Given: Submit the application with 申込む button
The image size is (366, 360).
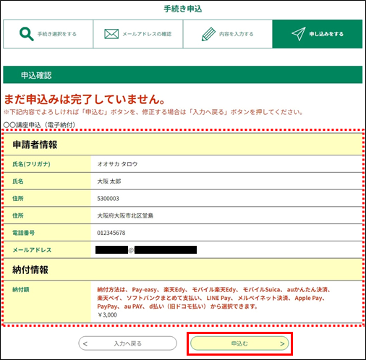Looking at the screenshot, I should pyautogui.click(x=239, y=343).
